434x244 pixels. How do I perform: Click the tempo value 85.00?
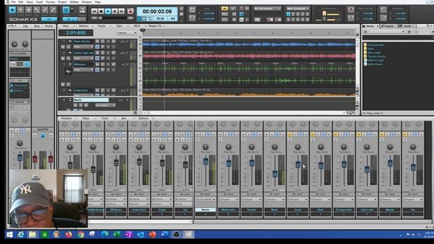(160, 18)
